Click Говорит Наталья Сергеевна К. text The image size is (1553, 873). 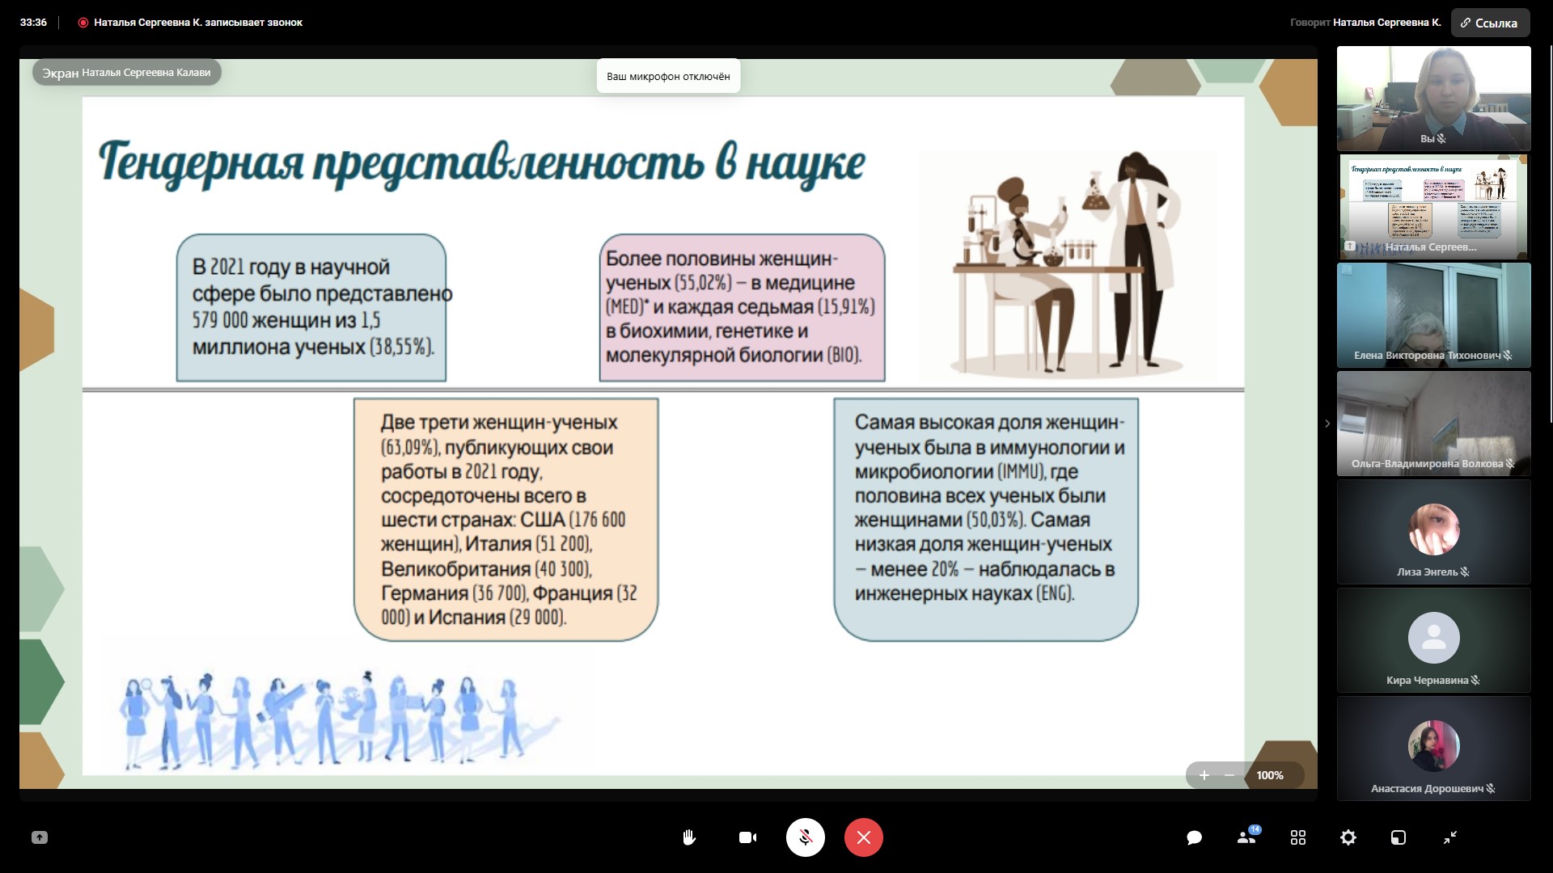click(x=1365, y=23)
